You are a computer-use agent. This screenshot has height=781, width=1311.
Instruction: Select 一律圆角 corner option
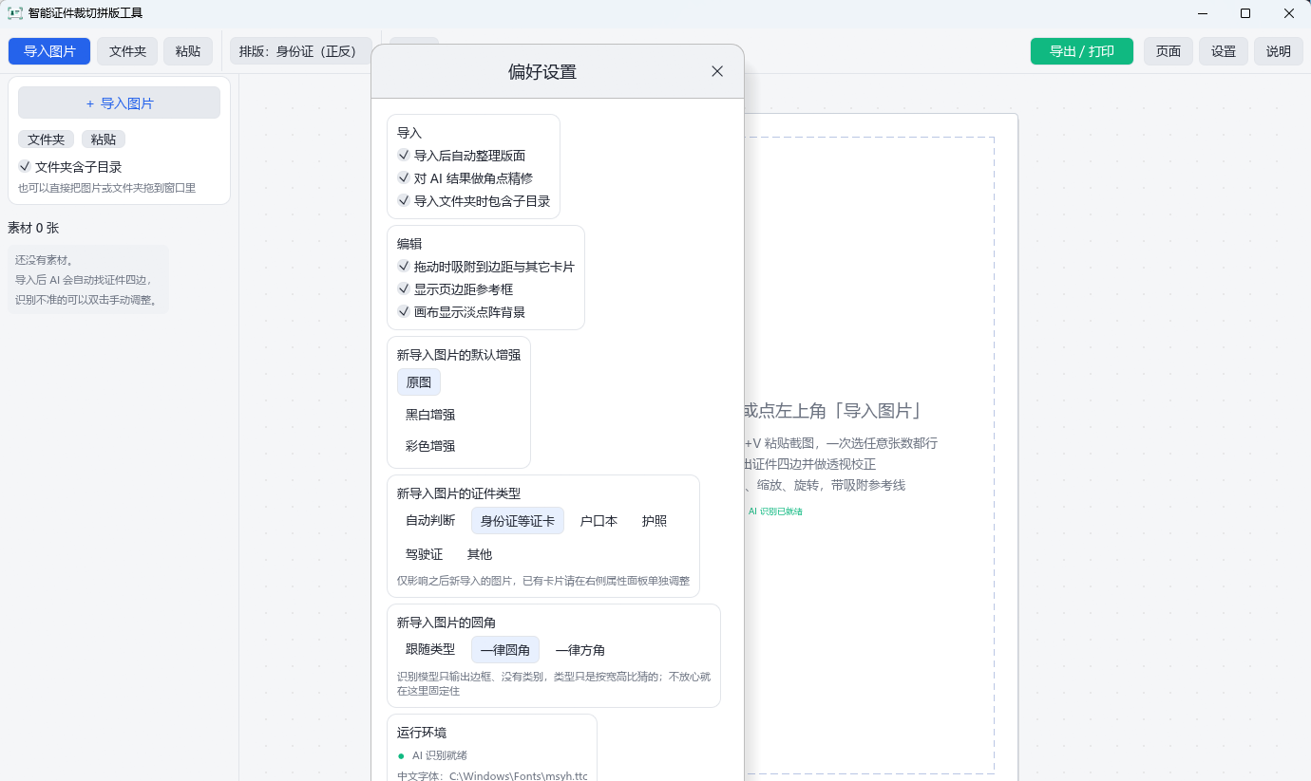pyautogui.click(x=505, y=650)
